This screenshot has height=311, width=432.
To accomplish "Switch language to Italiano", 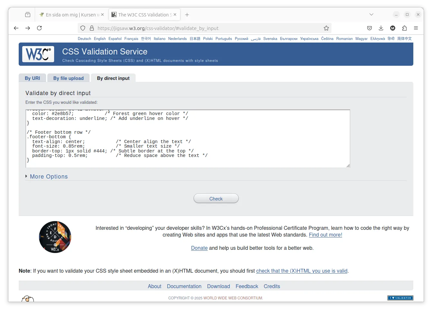I will (159, 39).
